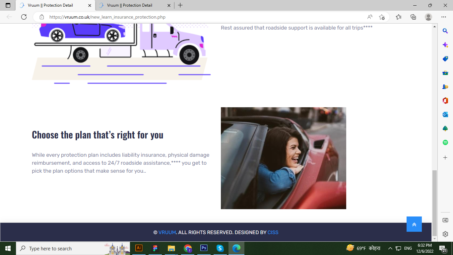
Task: Close the first Vruum tab
Action: pyautogui.click(x=90, y=5)
